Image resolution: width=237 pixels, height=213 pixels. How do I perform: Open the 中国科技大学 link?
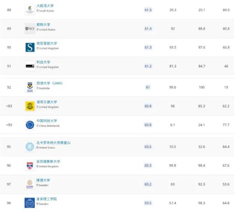pos(47,121)
